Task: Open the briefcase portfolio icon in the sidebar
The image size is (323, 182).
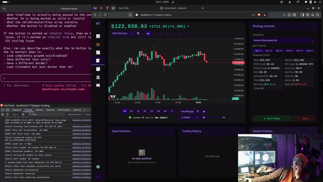Action: click(98, 44)
